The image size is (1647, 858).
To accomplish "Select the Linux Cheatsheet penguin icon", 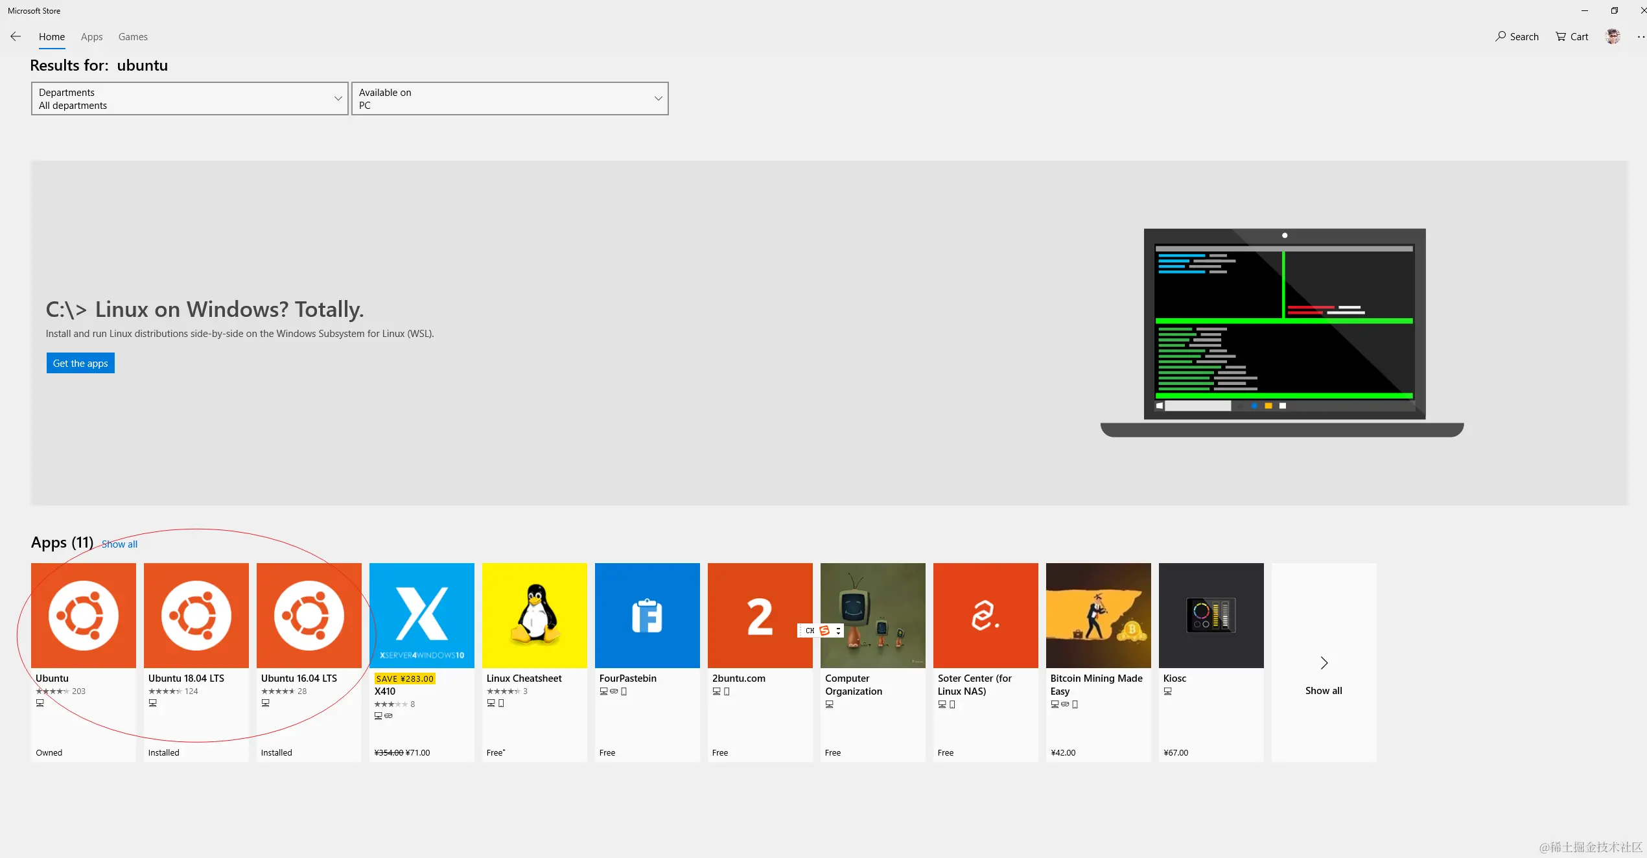I will (x=534, y=615).
